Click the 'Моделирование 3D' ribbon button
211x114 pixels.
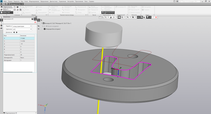pos(108,12)
